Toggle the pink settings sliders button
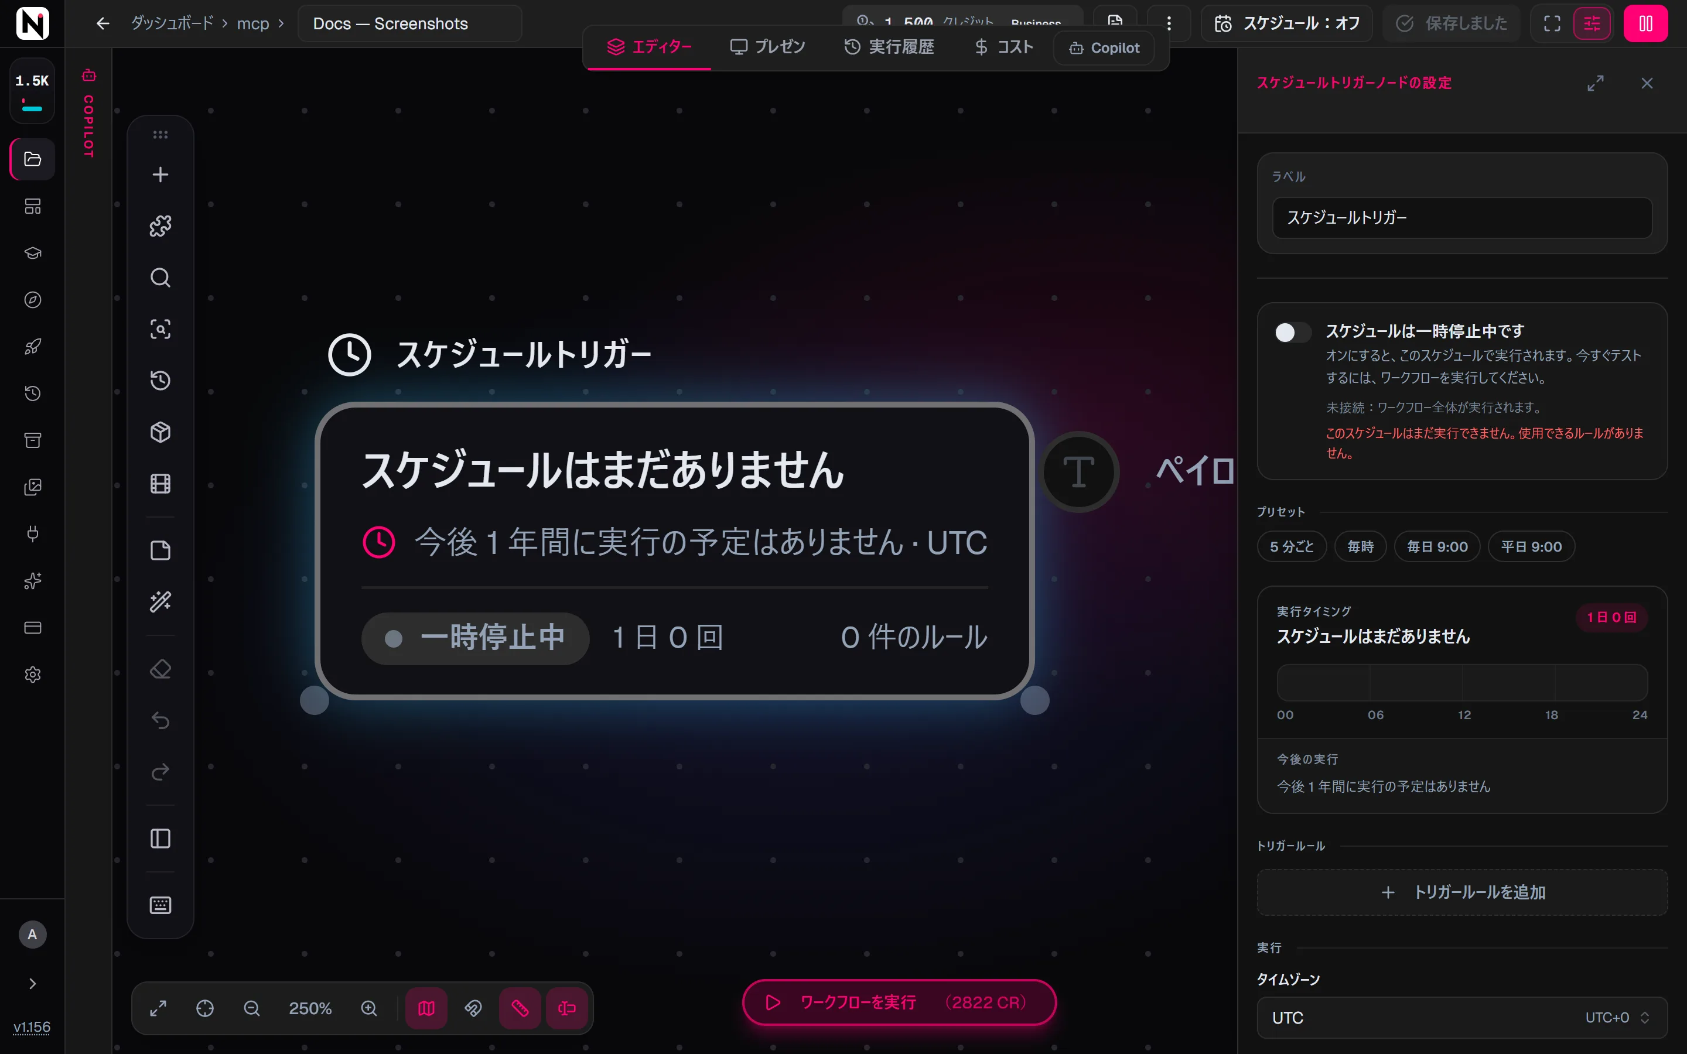Screen dimensions: 1687x1054 coord(1592,23)
